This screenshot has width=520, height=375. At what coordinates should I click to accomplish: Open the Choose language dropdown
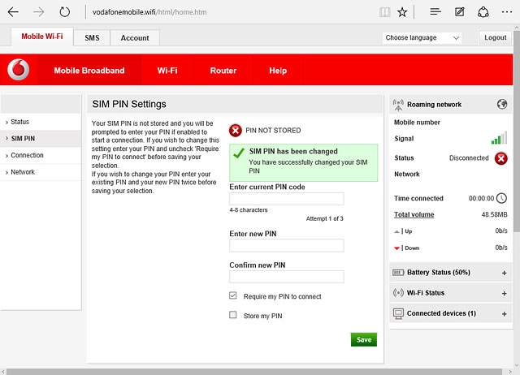click(x=422, y=38)
